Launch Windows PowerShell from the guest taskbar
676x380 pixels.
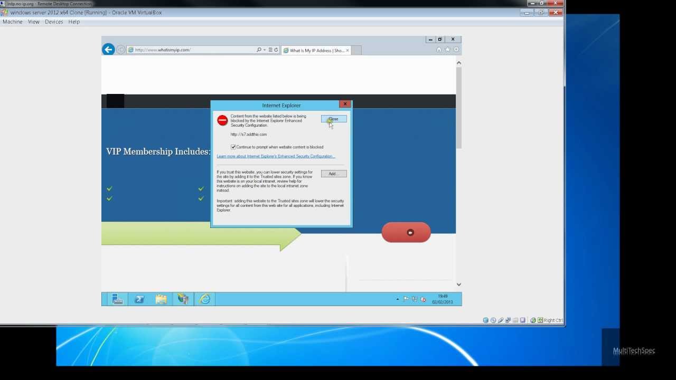(139, 299)
